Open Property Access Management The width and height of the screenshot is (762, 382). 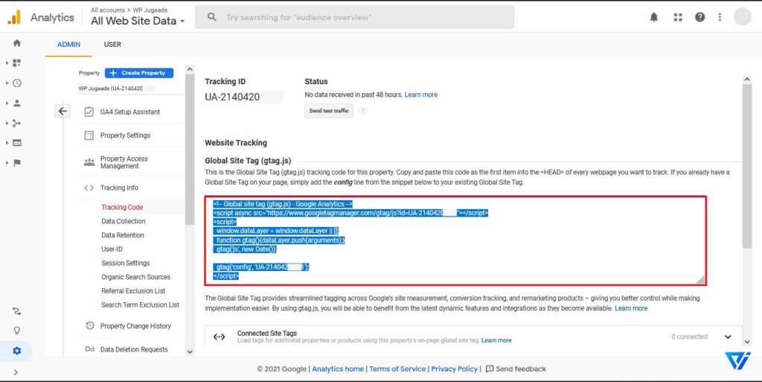point(124,162)
